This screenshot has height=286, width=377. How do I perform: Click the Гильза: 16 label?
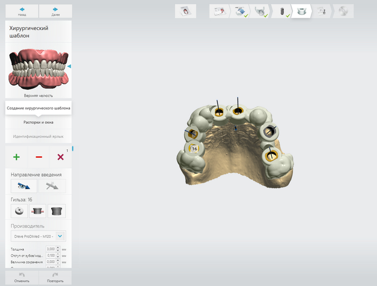(x=22, y=200)
